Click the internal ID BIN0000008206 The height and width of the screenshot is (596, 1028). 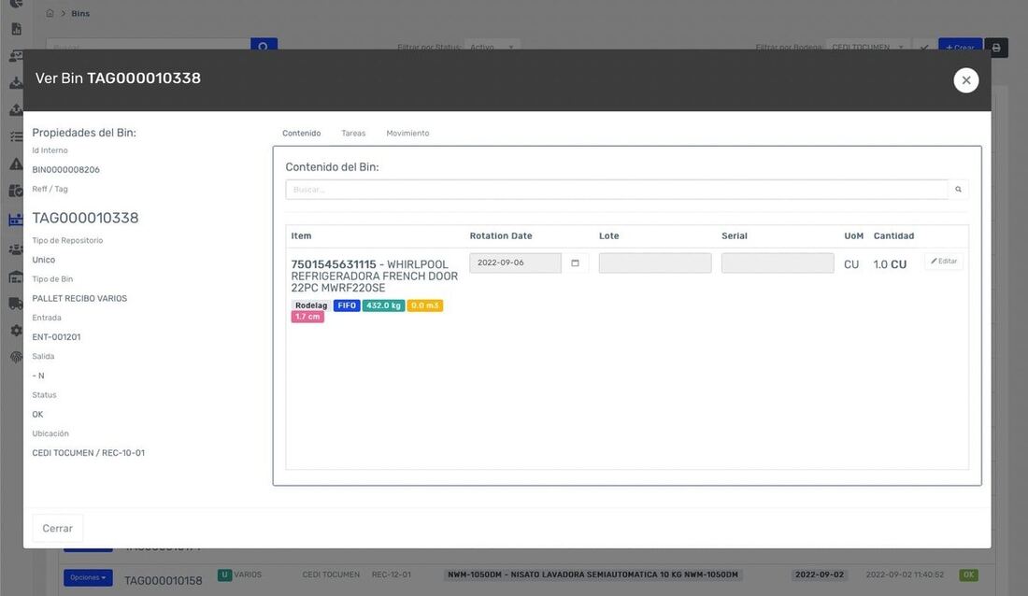[66, 170]
